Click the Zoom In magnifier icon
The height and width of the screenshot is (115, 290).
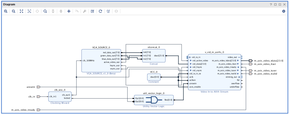pyautogui.click(x=6, y=11)
